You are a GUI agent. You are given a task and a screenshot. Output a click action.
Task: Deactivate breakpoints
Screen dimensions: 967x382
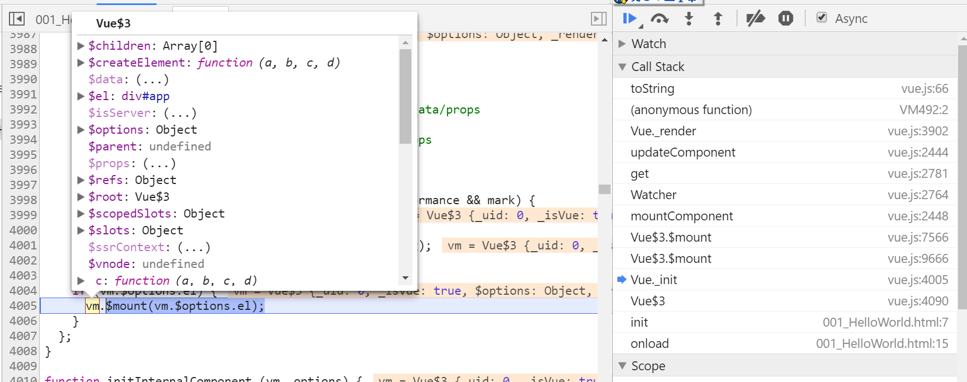[755, 18]
